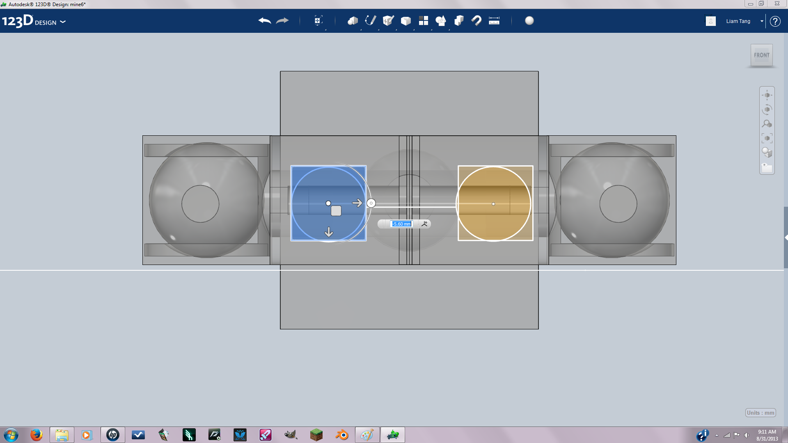Toggle show/hide solids and sketches visibility

767,167
